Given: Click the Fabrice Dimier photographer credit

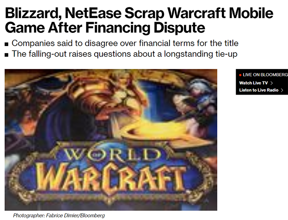Looking at the screenshot, I should tap(59, 215).
